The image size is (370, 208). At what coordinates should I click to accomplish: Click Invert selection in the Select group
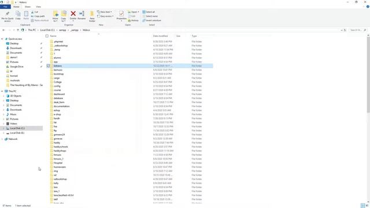click(x=151, y=20)
